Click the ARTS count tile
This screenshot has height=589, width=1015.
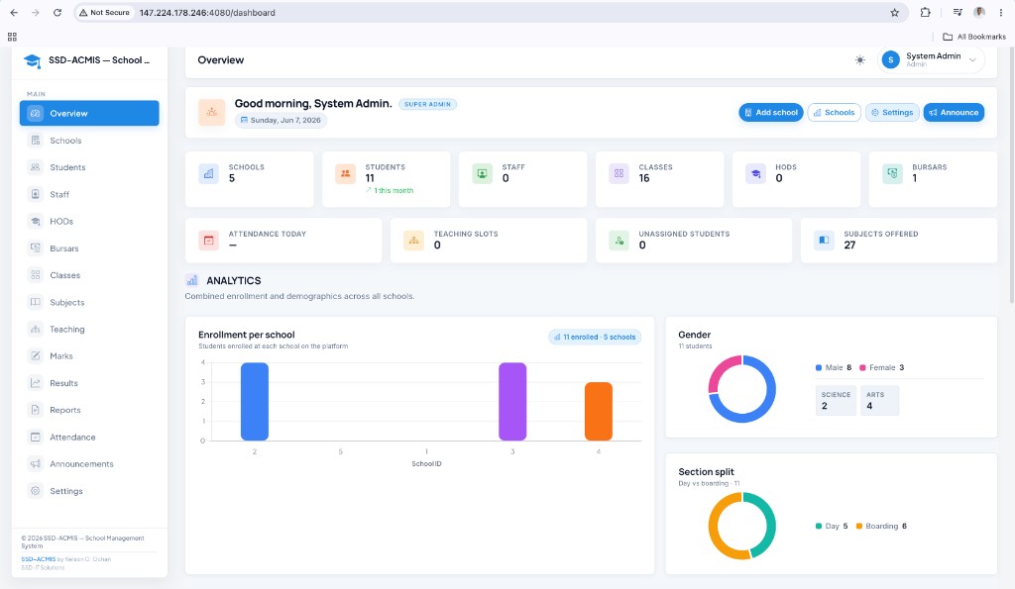(x=880, y=401)
